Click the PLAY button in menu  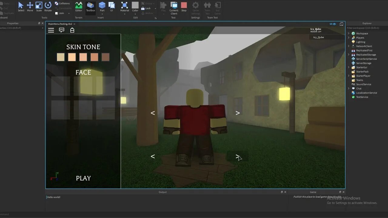coord(83,178)
